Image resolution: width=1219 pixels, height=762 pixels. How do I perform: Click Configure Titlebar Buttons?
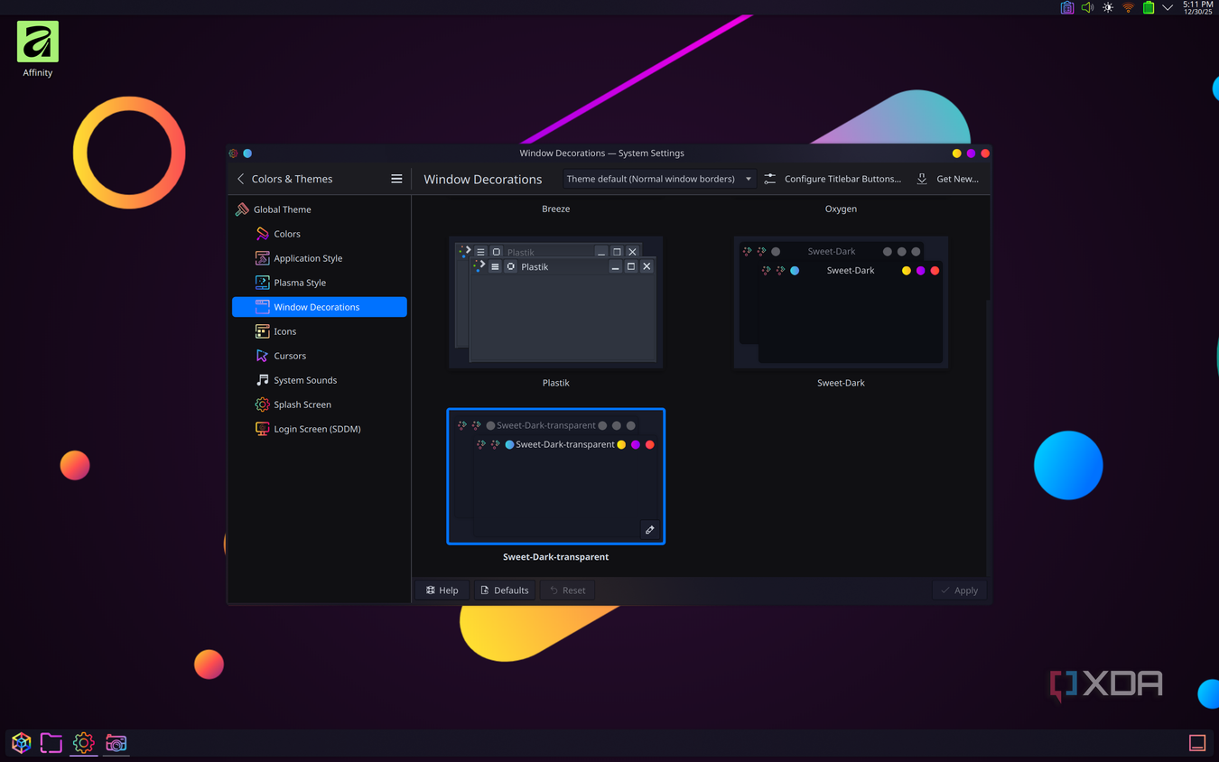pyautogui.click(x=833, y=179)
